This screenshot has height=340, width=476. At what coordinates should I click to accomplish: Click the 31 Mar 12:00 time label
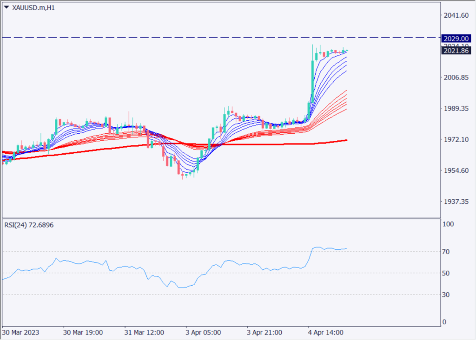click(x=144, y=333)
